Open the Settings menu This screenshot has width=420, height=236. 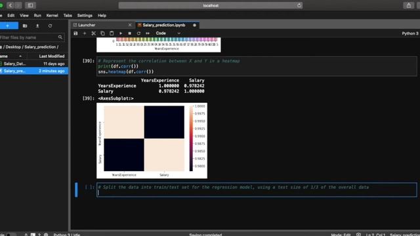85,16
